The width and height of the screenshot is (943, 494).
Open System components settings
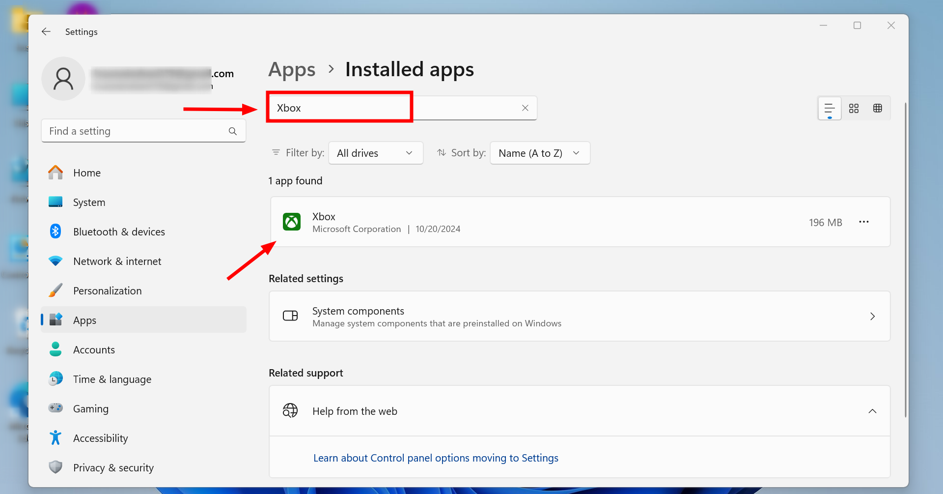(x=580, y=316)
